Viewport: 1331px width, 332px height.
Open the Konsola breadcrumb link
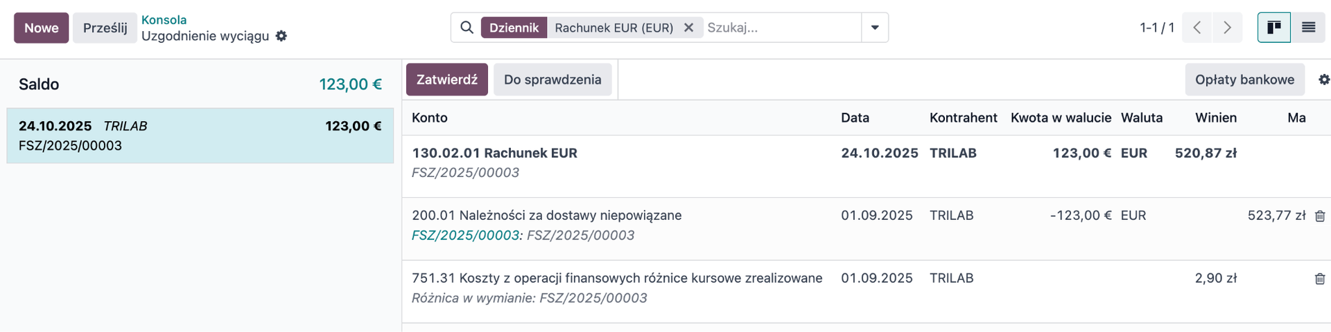pos(164,19)
